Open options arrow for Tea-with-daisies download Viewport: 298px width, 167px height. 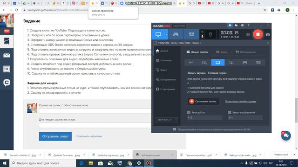pos(40,155)
